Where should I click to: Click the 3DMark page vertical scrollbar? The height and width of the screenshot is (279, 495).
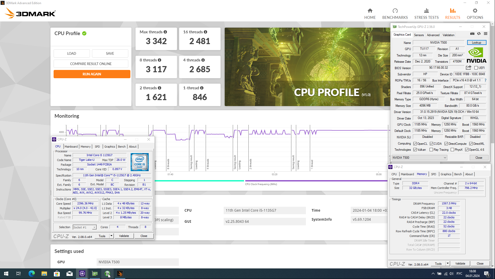[x=492, y=85]
